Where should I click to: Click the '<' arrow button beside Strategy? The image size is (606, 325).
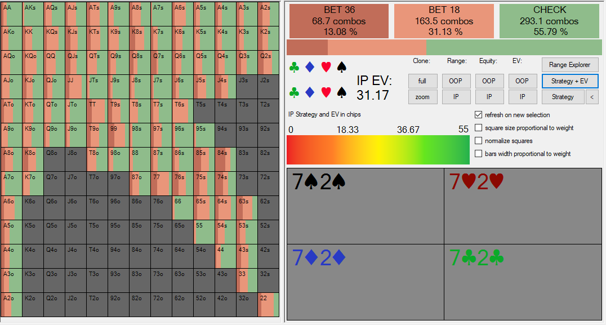(x=591, y=97)
